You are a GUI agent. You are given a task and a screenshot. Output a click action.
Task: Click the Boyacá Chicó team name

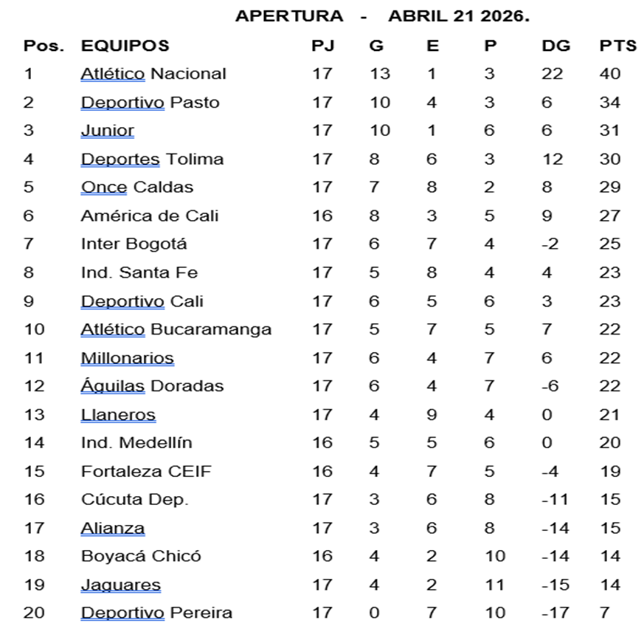(141, 556)
